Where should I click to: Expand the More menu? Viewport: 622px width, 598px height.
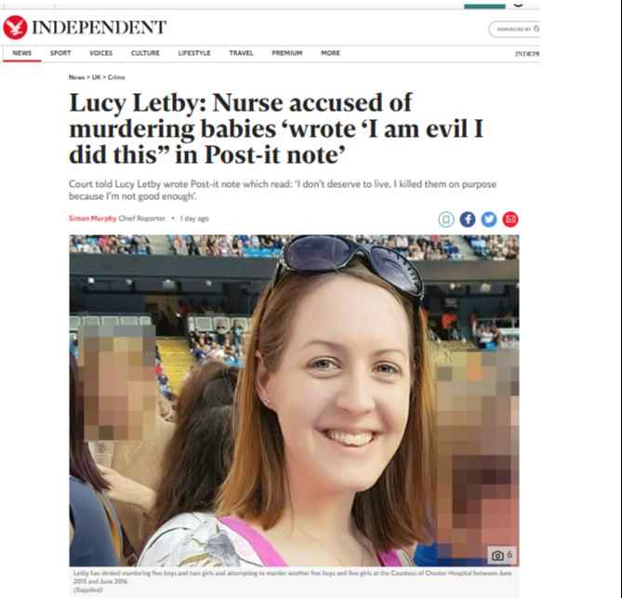330,53
